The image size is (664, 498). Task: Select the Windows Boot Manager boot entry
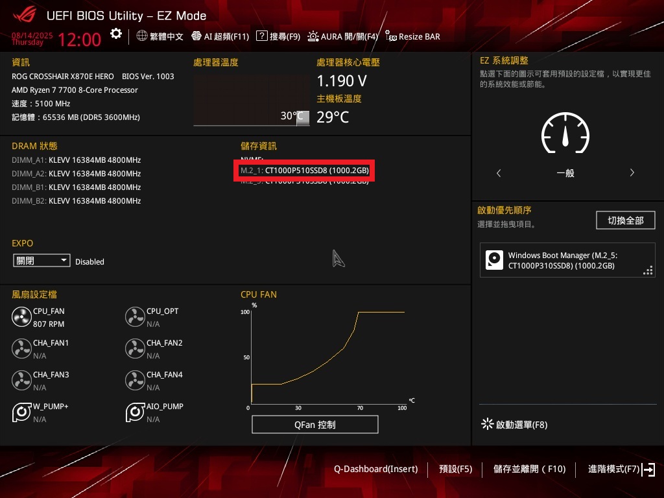point(567,260)
